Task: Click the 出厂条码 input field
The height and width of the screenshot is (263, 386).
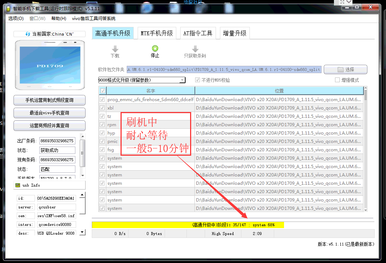Action: pyautogui.click(x=57, y=141)
